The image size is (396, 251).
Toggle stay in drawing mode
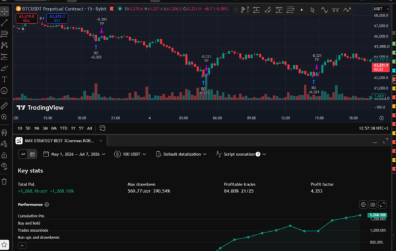(x=5, y=144)
